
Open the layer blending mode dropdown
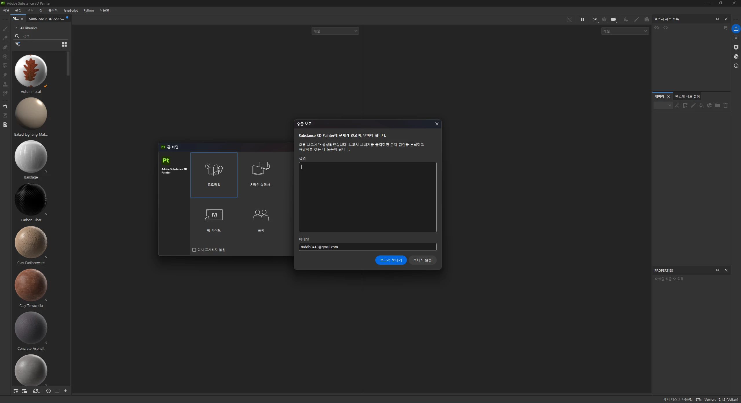tap(663, 106)
